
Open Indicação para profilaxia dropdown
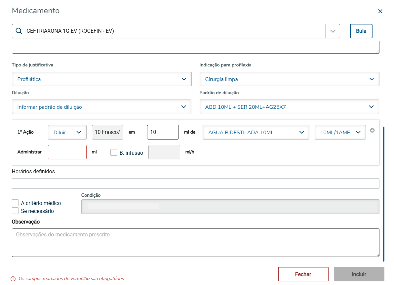(x=289, y=79)
